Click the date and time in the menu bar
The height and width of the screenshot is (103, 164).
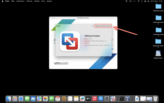pyautogui.click(x=156, y=1)
